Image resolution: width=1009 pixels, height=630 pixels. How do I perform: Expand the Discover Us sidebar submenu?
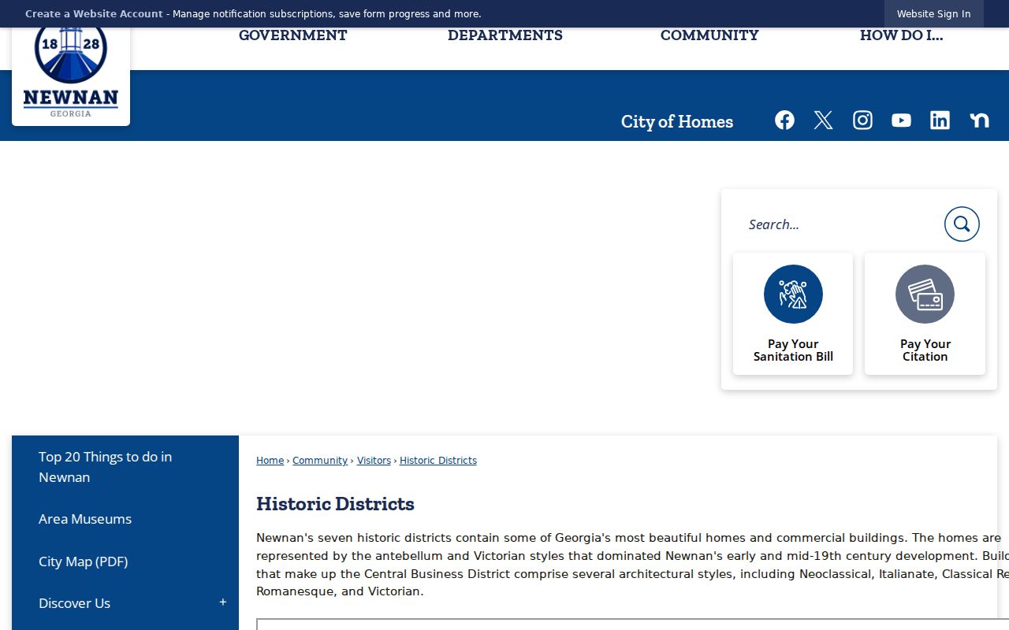[223, 602]
